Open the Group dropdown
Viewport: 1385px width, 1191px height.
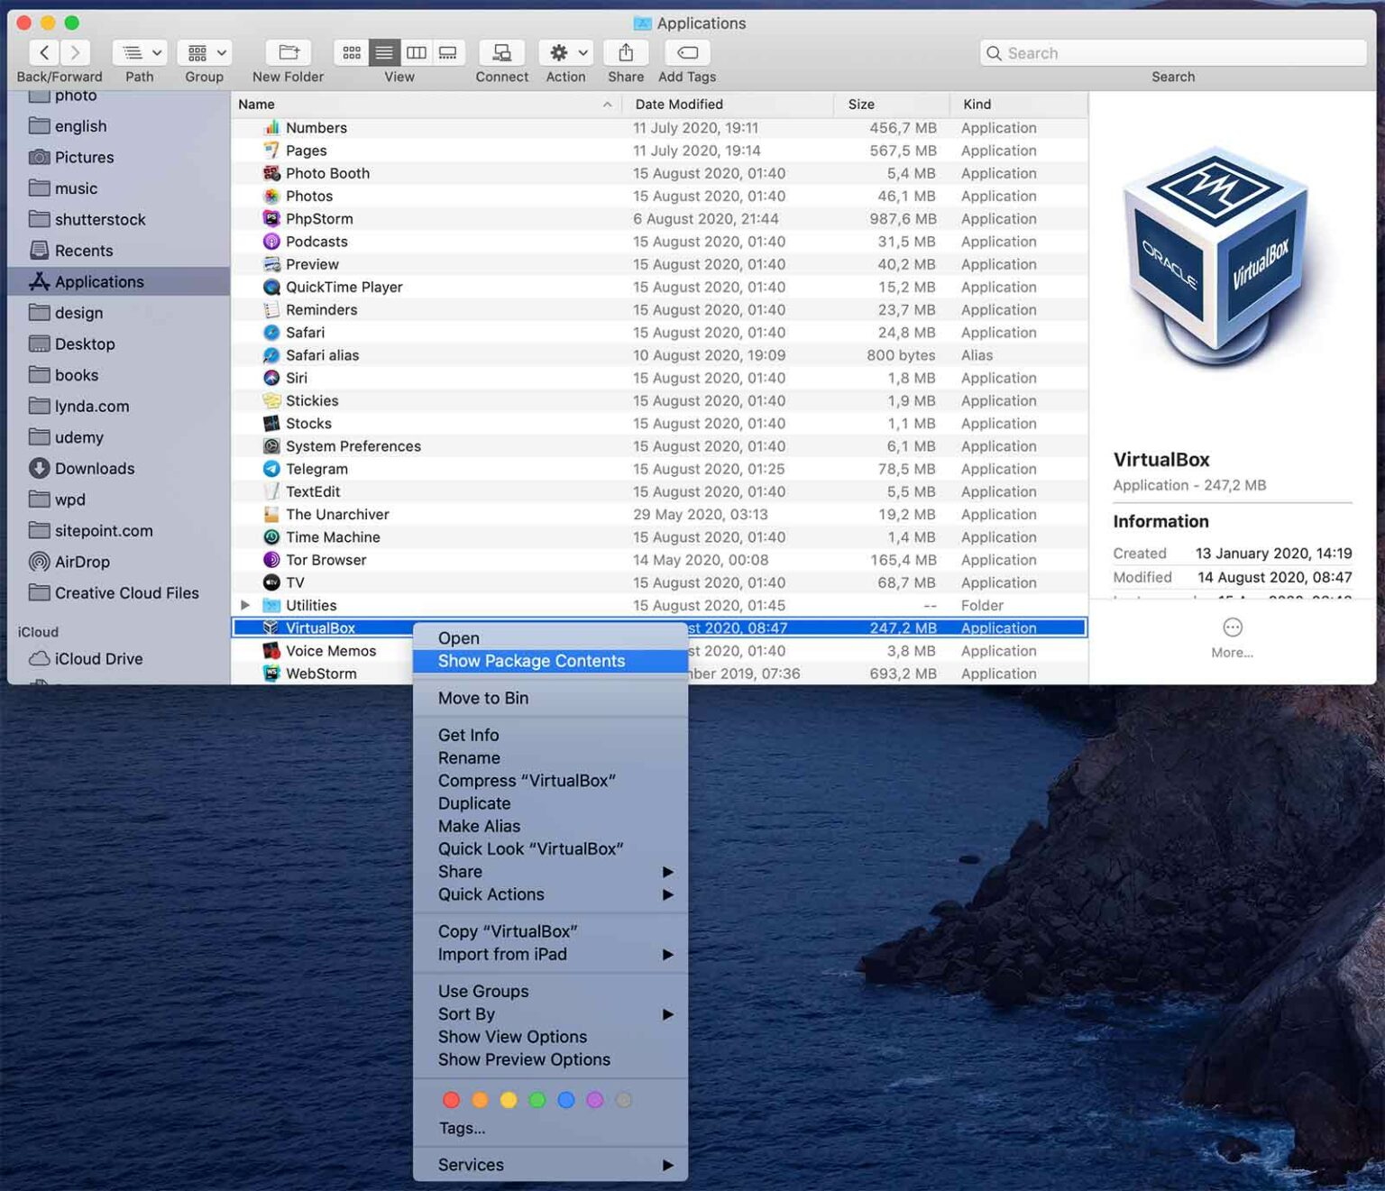point(204,52)
